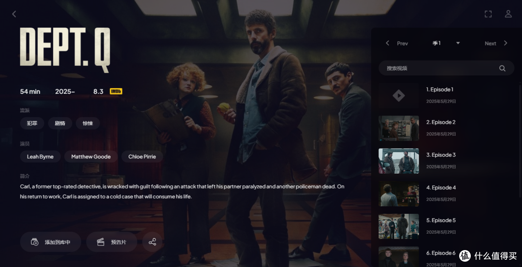Image resolution: width=522 pixels, height=267 pixels.
Task: Add the show via 添加到库中 button
Action: [51, 242]
